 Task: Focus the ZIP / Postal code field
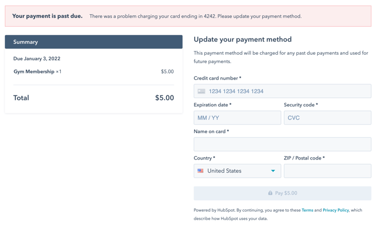[x=327, y=171]
